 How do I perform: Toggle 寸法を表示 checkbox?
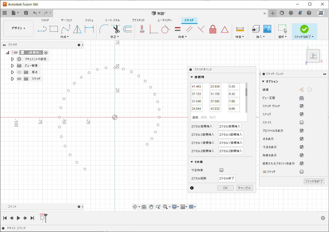[x=302, y=147]
